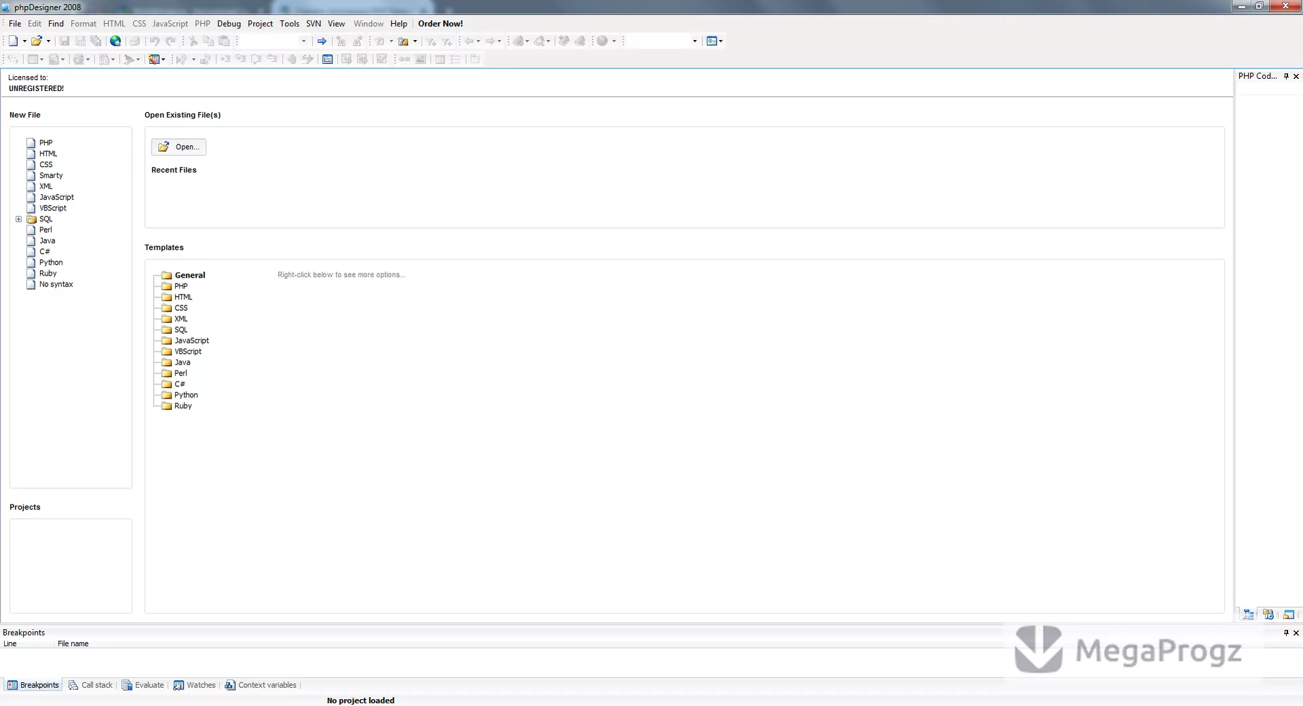
Task: Click the Save floppy disk icon
Action: [64, 41]
